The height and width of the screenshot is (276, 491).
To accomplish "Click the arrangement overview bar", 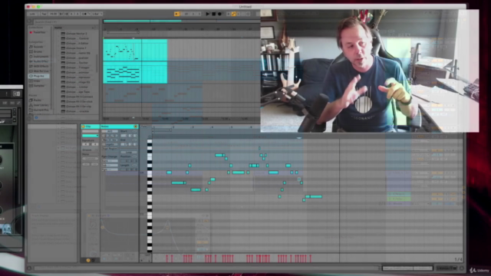I will pos(182,21).
